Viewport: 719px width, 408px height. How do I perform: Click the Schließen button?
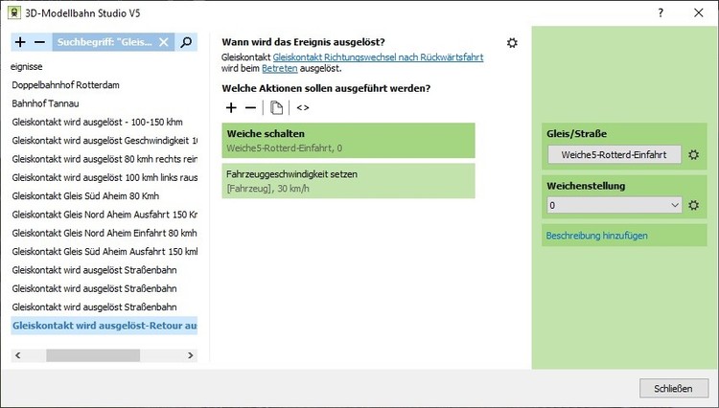tap(673, 388)
